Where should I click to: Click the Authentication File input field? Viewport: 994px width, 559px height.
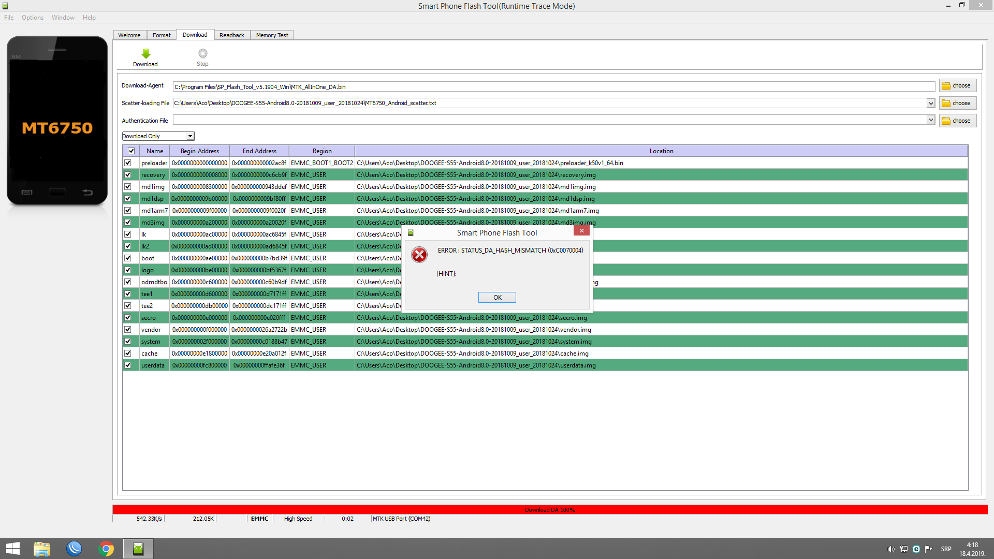click(x=550, y=120)
